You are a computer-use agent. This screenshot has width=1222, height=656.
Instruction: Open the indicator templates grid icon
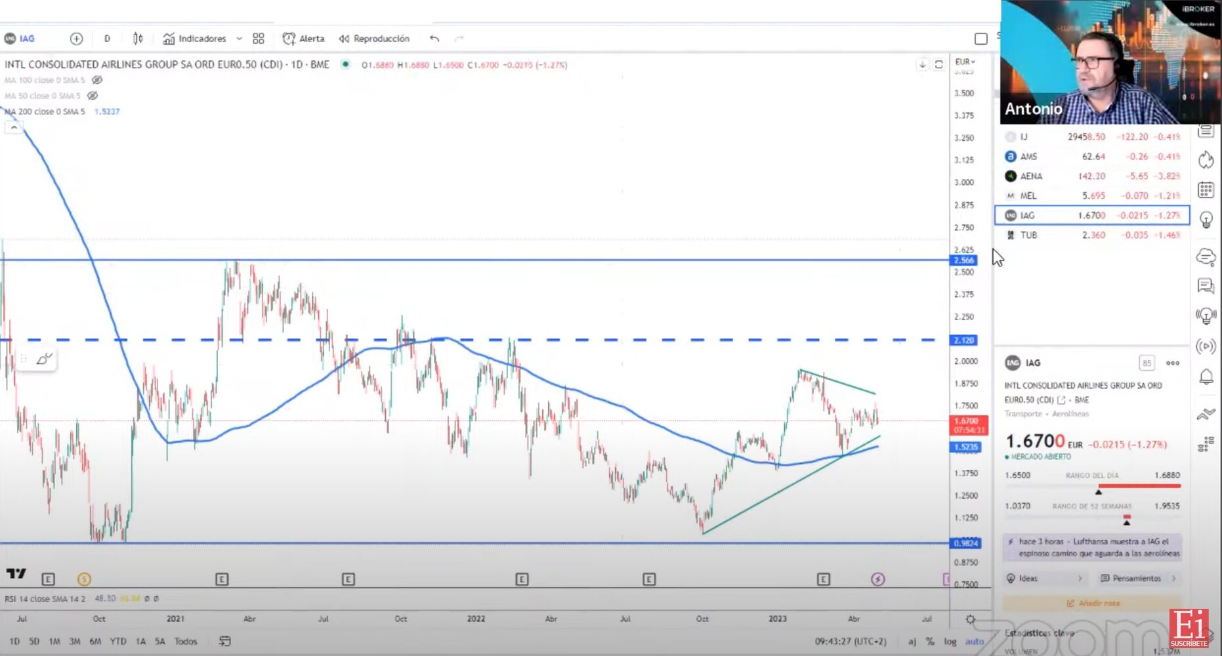pyautogui.click(x=259, y=39)
